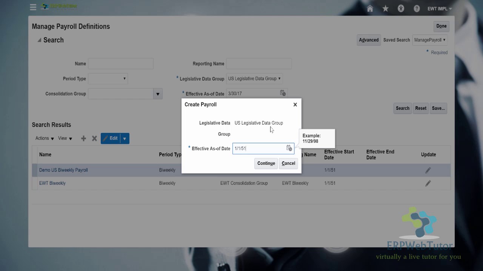Sort by Effective End Date column header
This screenshot has width=483, height=271.
tap(380, 154)
